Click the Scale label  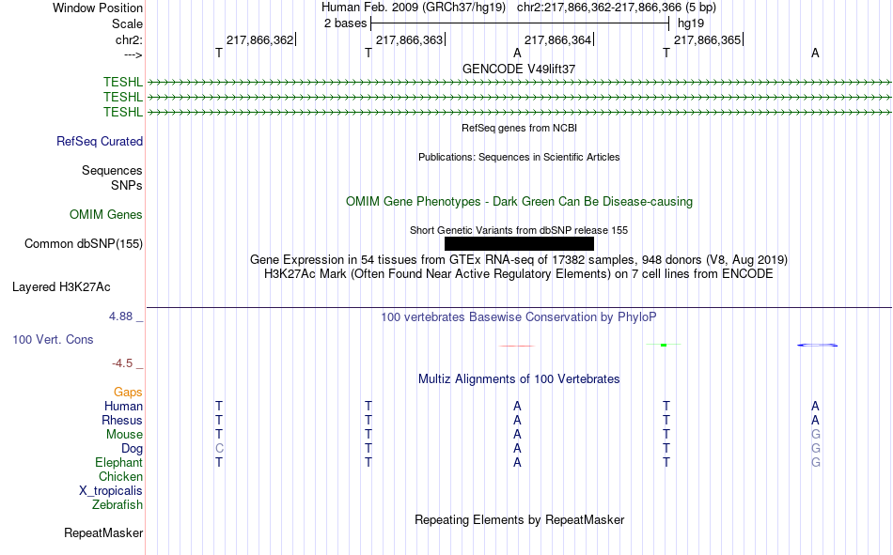tap(127, 23)
